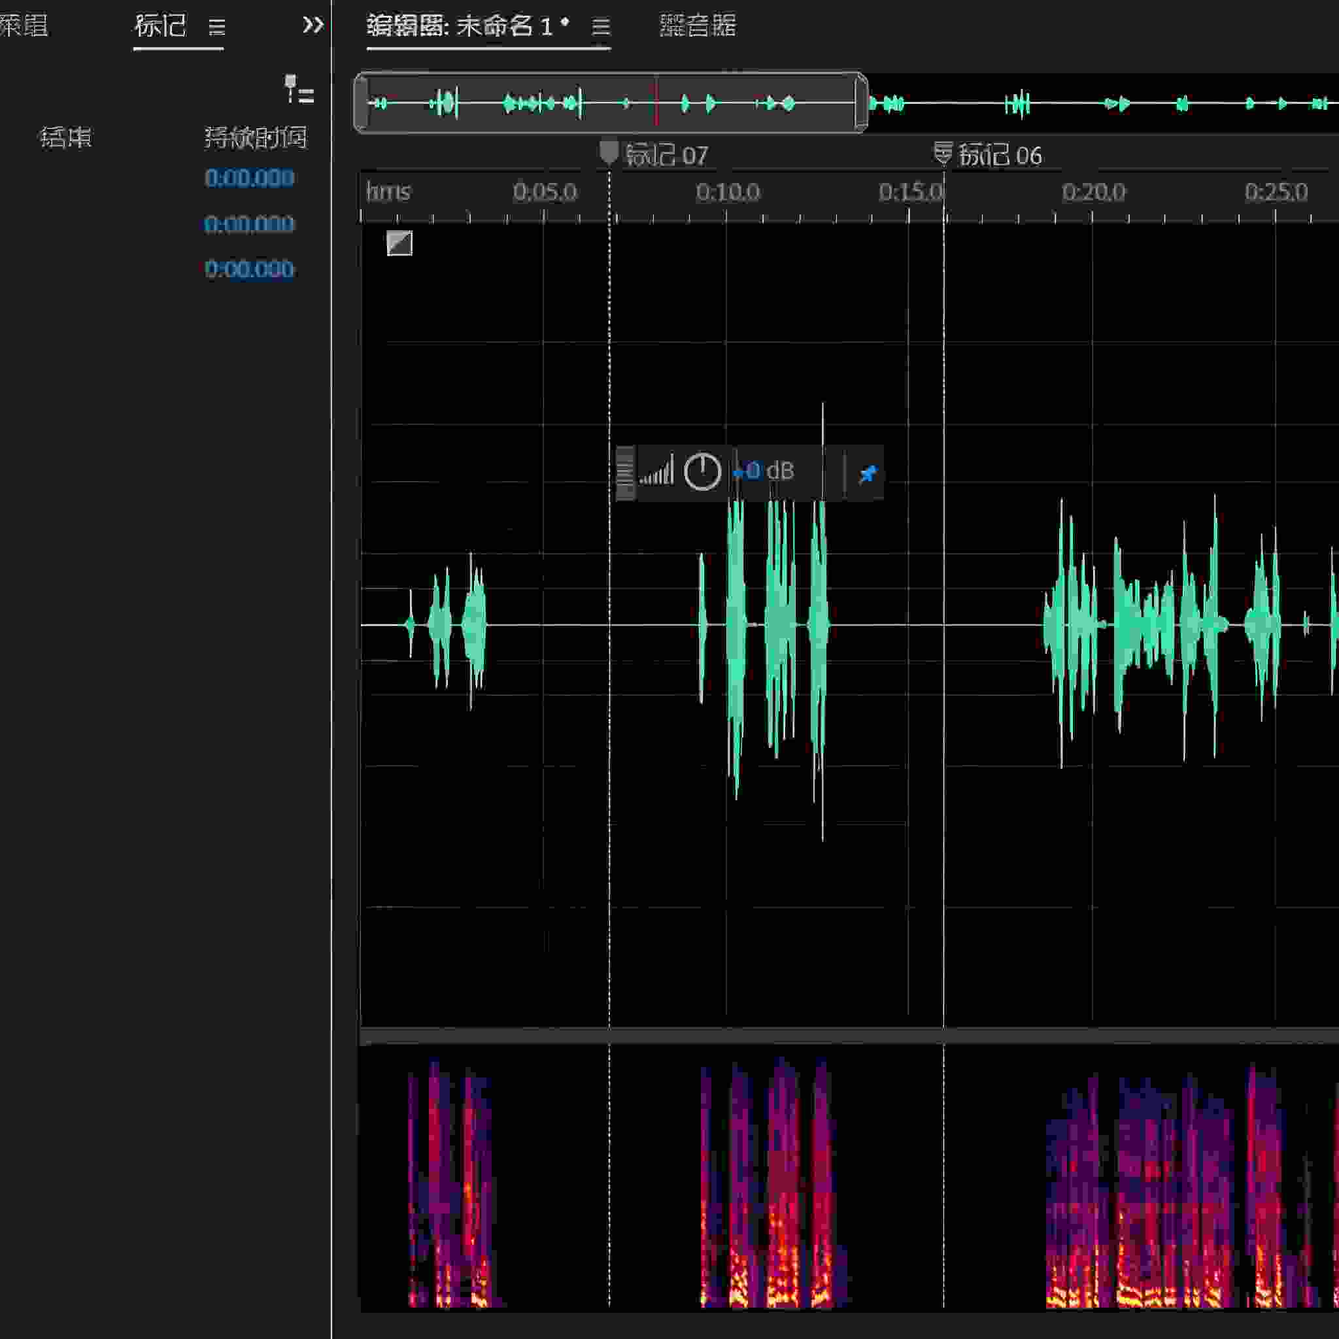Open the 标记 panel menu icon
Viewport: 1339px width, 1339px height.
(x=217, y=27)
